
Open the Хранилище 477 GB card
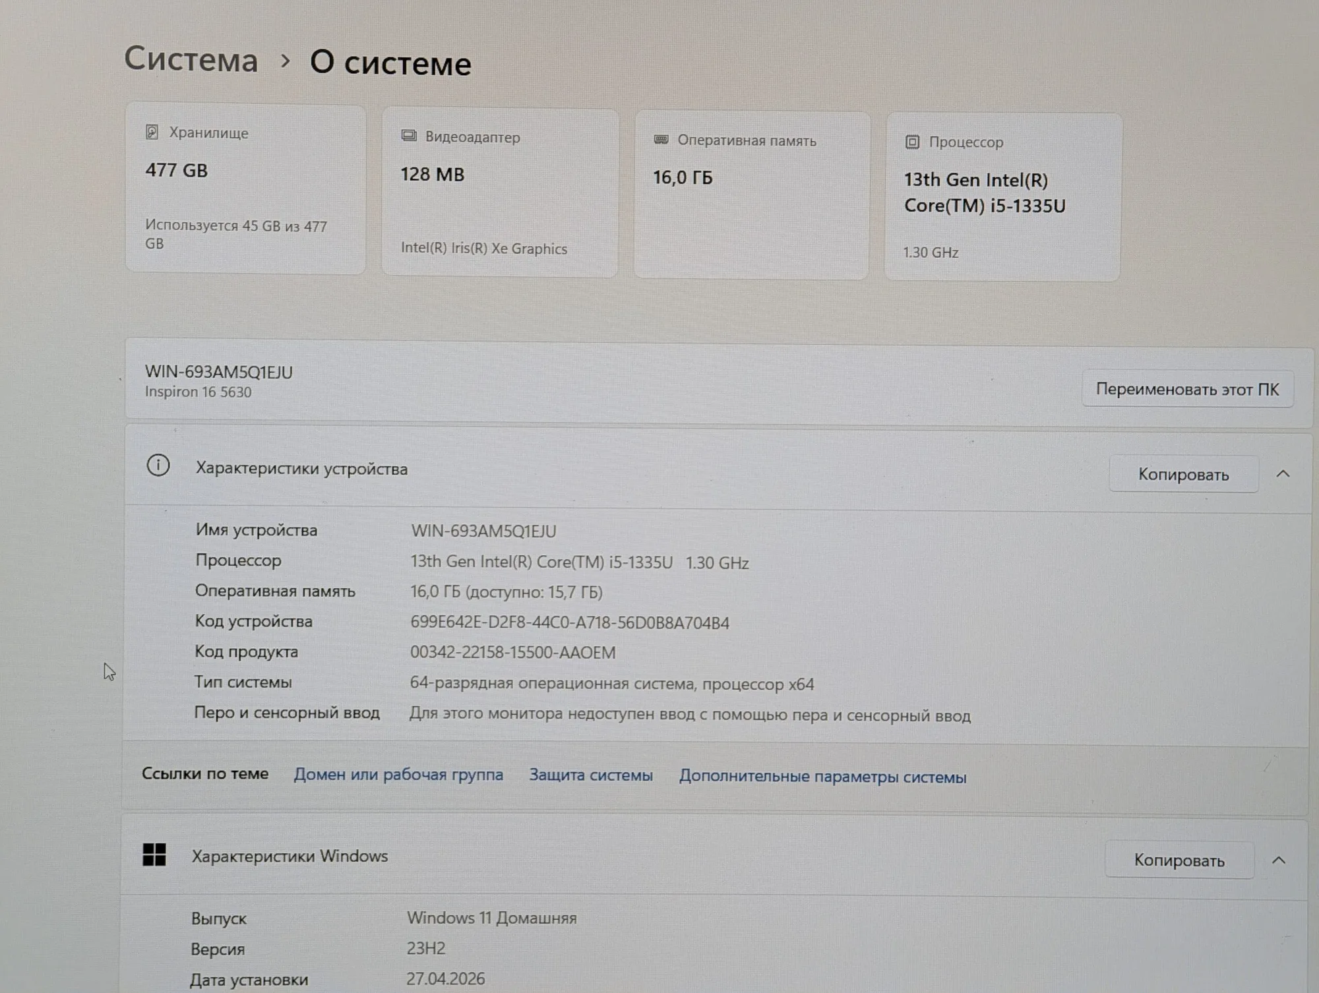246,189
